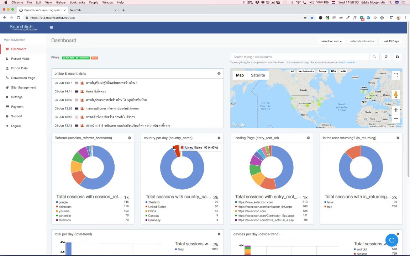
Task: Open Last 15 Days date range
Action: coord(391,41)
